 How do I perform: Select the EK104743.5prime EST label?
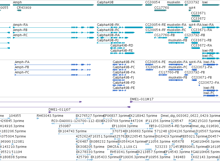click(x=73, y=131)
